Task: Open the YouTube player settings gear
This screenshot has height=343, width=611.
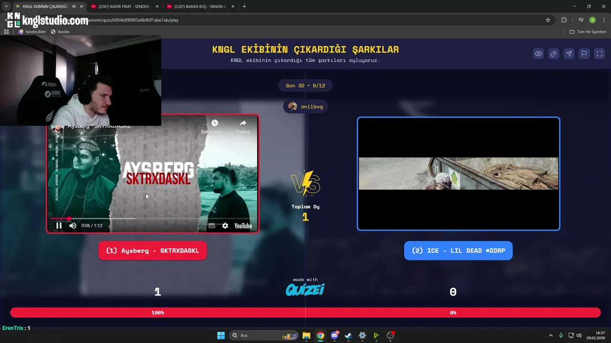Action: 225,226
